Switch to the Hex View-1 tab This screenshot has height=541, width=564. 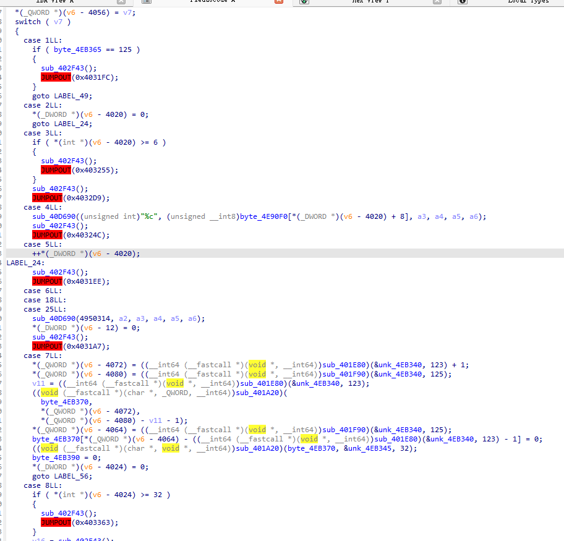(x=370, y=1)
